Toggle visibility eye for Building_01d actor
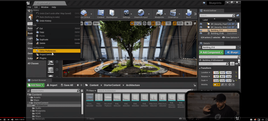The image size is (268, 121). point(201,30)
